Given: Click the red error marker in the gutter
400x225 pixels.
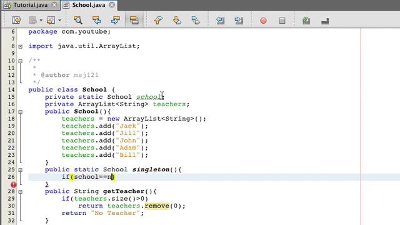Looking at the screenshot, I should pyautogui.click(x=14, y=184).
